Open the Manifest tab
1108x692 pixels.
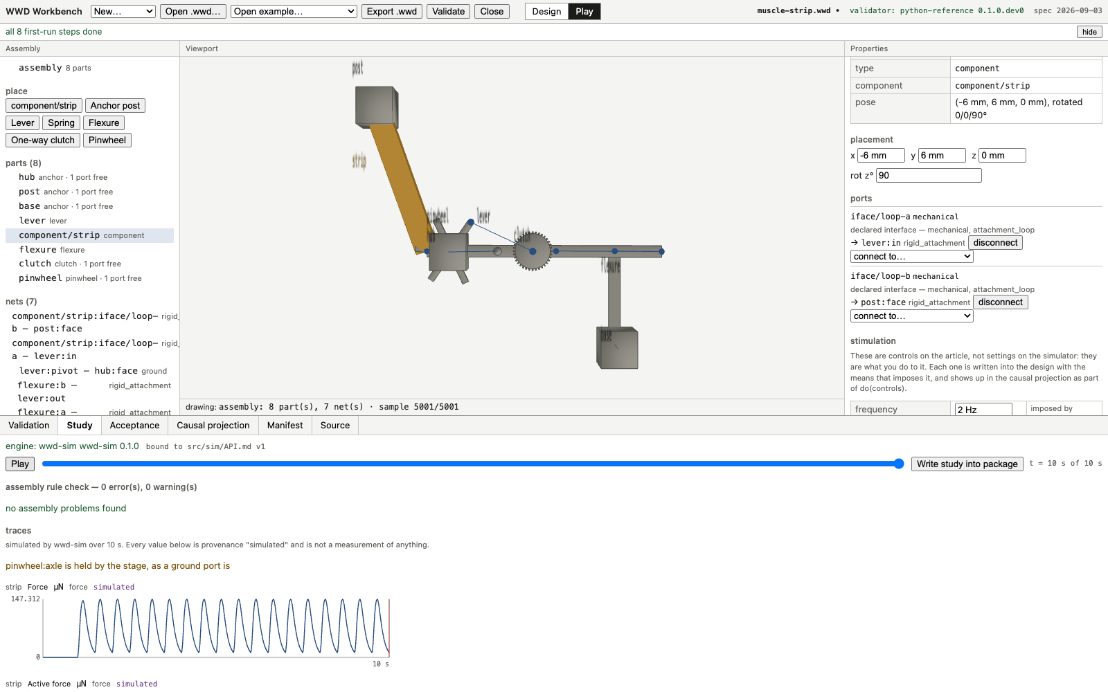285,426
